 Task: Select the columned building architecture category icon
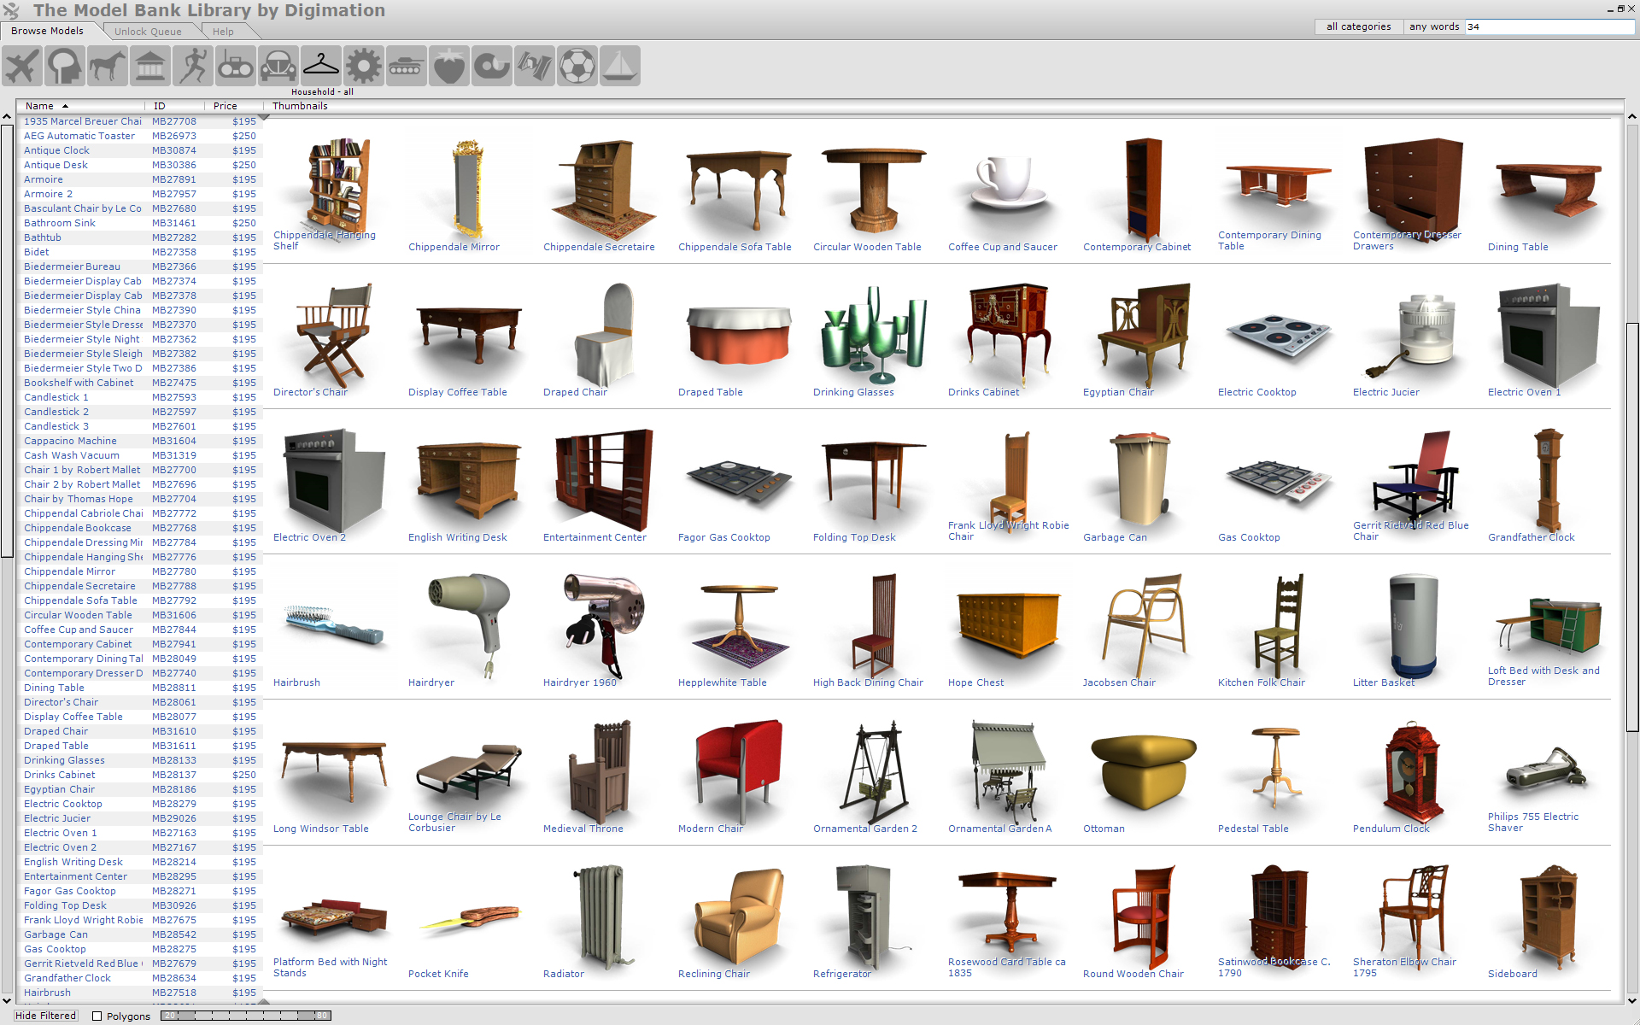pyautogui.click(x=150, y=66)
